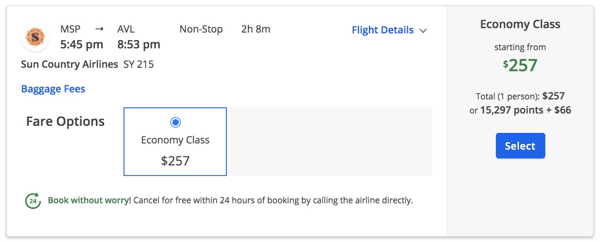Select the Economy Class radio button

pos(175,122)
